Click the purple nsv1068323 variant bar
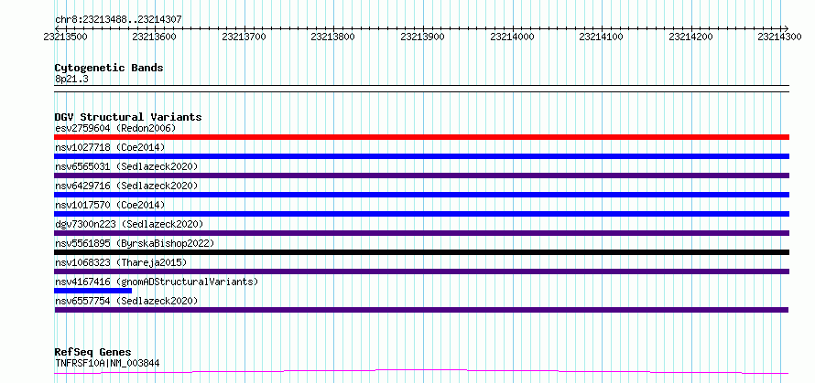Viewport: 815px width, 383px height. [x=421, y=271]
